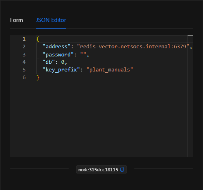Switch to the Form tab
Viewport: 203px width, 190px height.
coord(17,20)
